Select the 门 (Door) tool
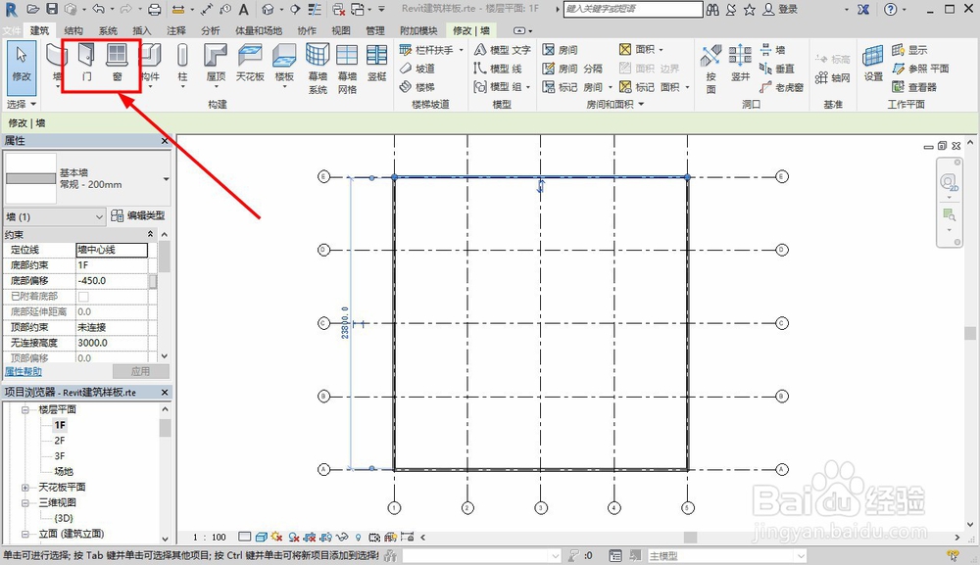This screenshot has width=980, height=565. [87, 63]
